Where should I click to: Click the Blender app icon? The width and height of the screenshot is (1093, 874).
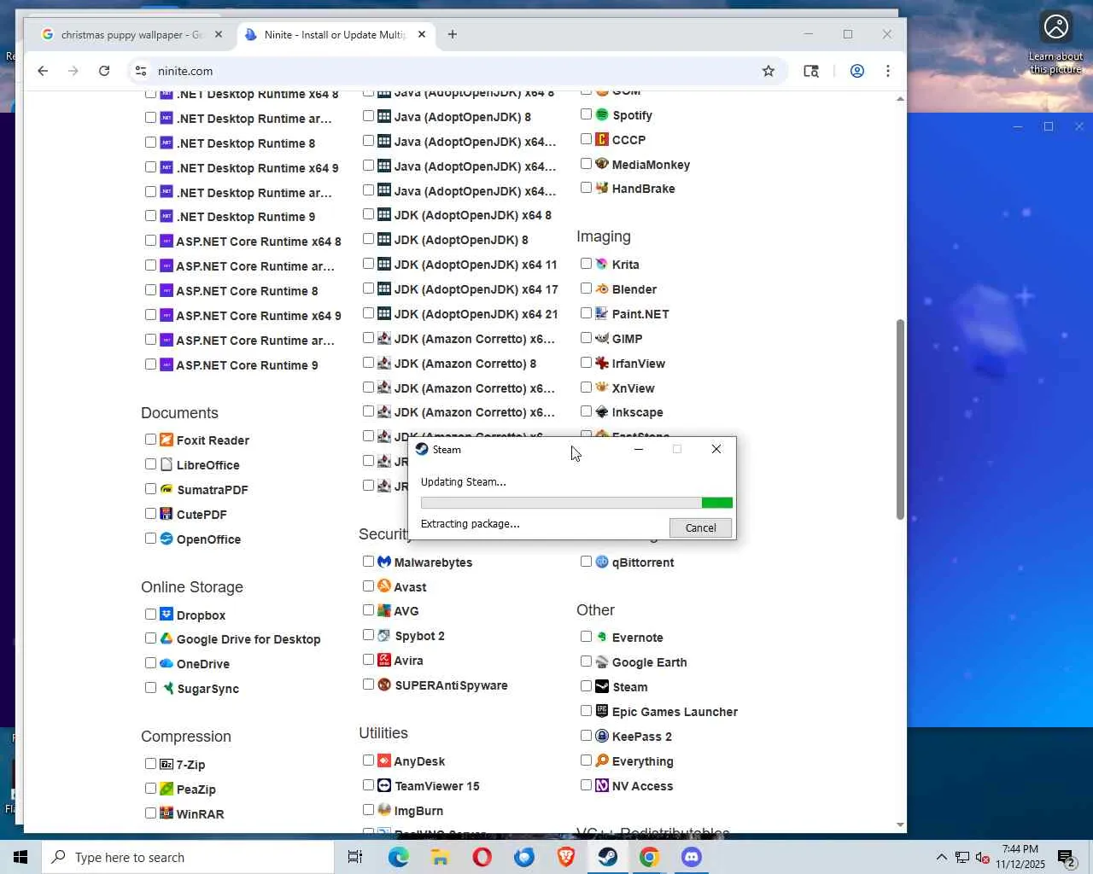[602, 288]
